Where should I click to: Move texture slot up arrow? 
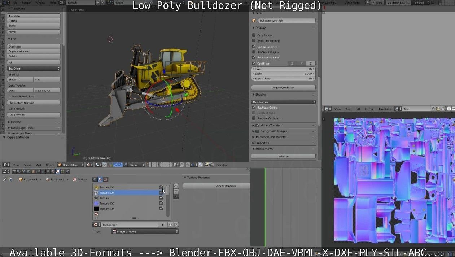(176, 186)
